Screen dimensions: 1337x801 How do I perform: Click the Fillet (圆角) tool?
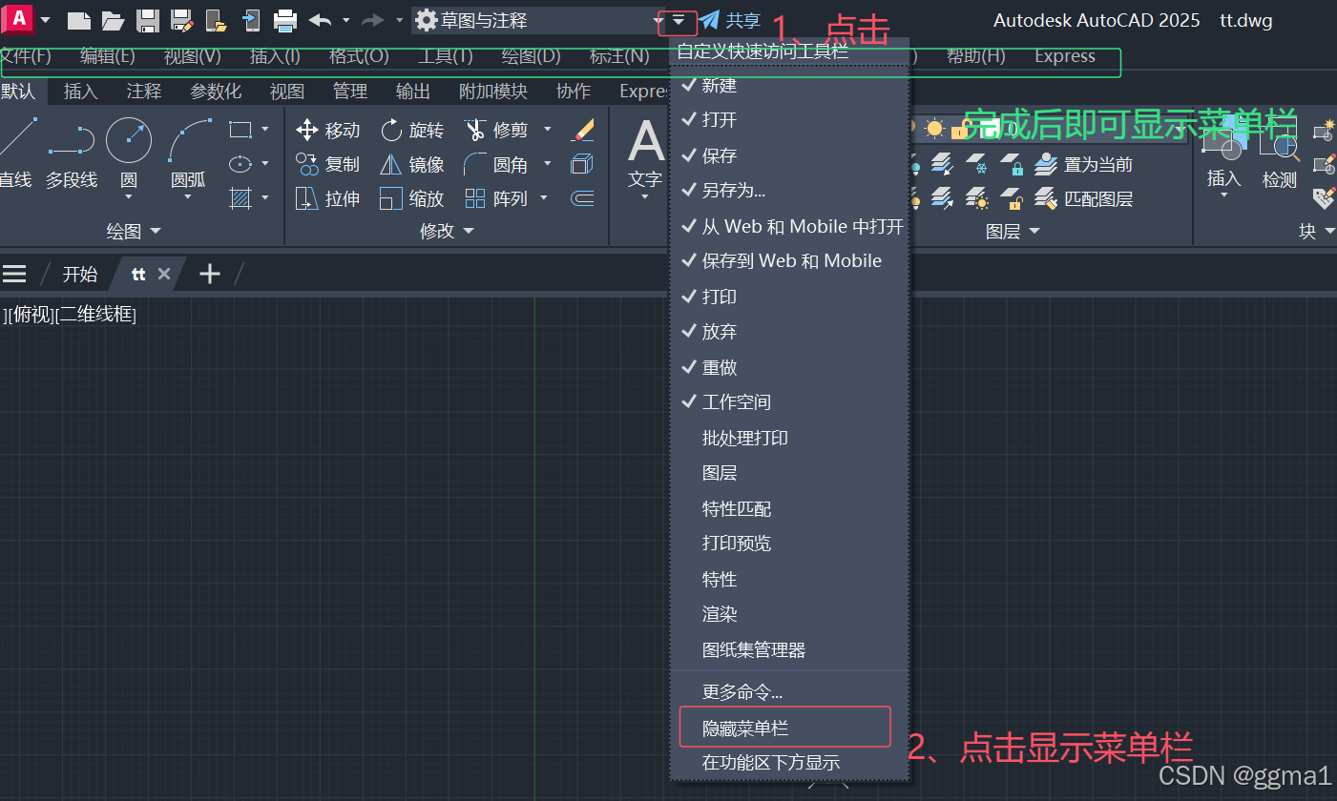(x=495, y=164)
